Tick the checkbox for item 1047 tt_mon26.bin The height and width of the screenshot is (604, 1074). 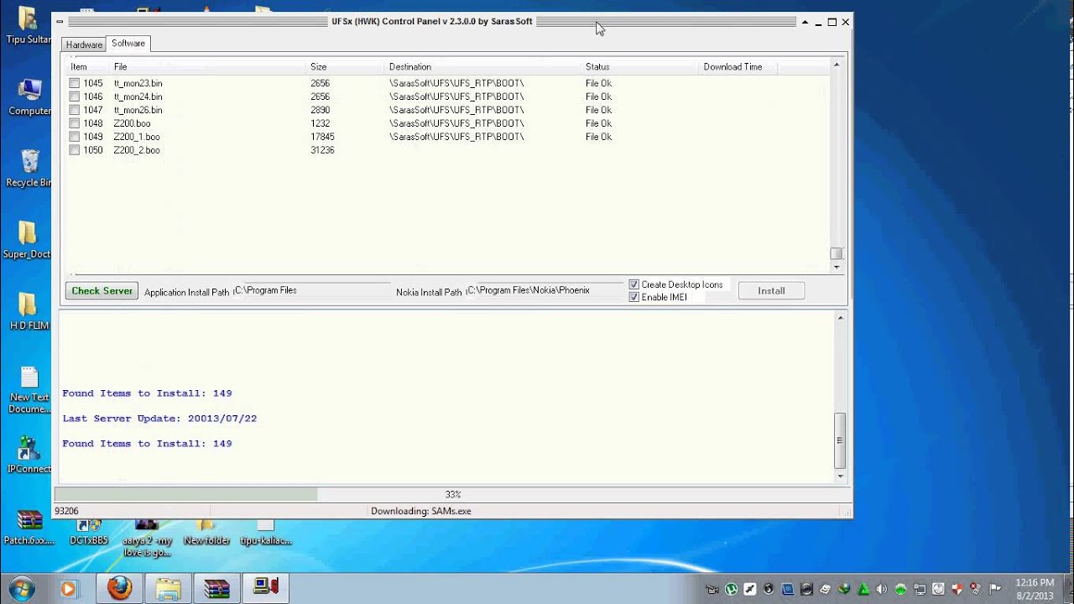75,110
